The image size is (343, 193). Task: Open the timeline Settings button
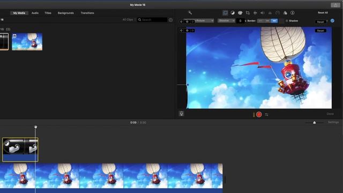point(333,122)
